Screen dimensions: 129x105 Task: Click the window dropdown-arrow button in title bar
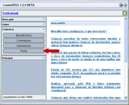121,5
